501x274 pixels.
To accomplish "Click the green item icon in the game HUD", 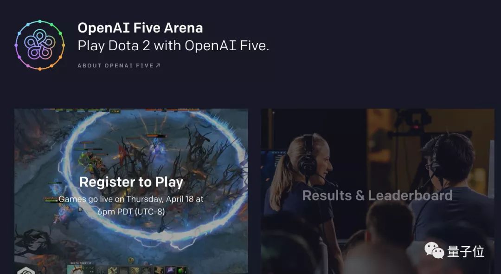I will click(181, 270).
